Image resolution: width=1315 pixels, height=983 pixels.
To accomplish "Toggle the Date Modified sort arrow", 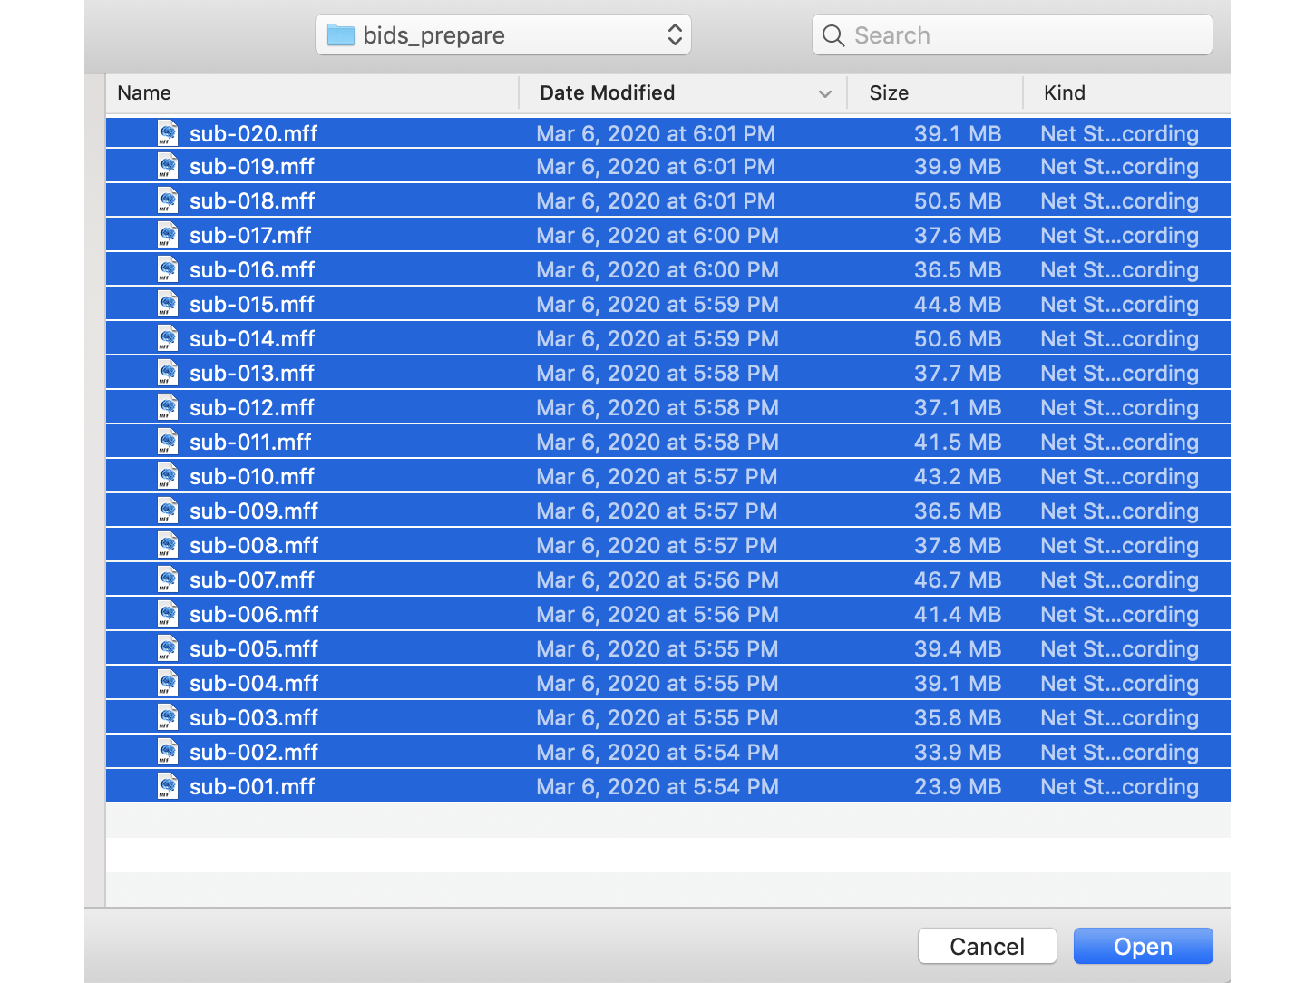I will pyautogui.click(x=824, y=93).
